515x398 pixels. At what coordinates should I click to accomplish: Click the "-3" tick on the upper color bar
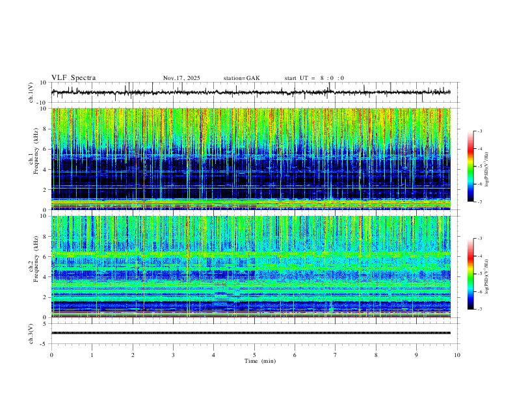[x=479, y=131]
